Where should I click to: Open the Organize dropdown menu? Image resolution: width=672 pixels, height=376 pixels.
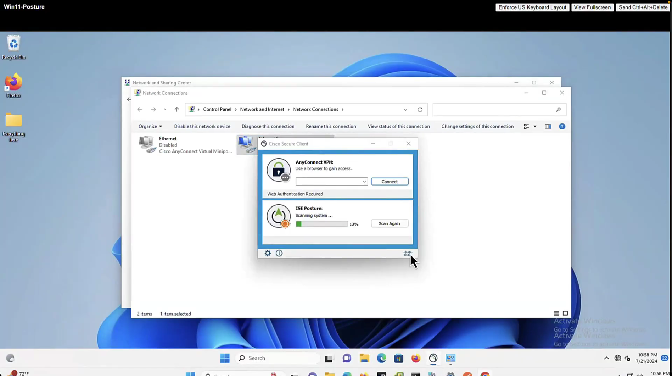pyautogui.click(x=150, y=126)
